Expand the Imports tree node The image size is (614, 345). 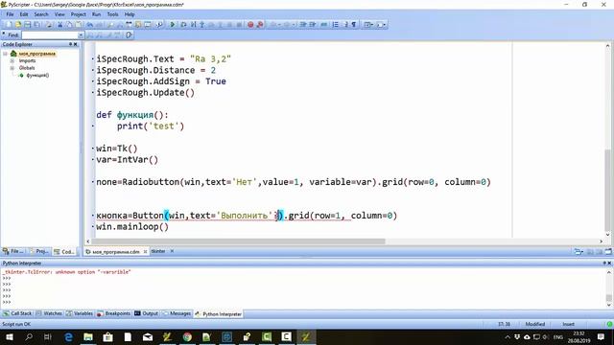[x=12, y=61]
